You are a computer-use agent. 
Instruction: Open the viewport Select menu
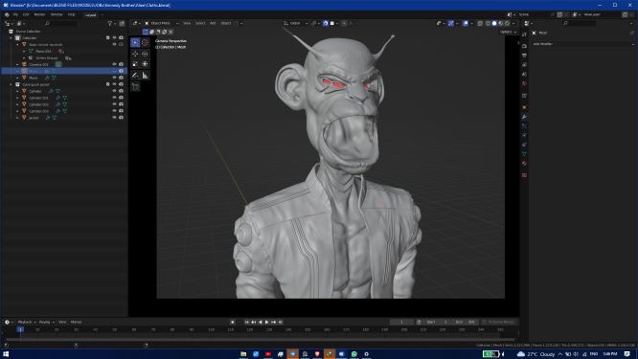(200, 23)
